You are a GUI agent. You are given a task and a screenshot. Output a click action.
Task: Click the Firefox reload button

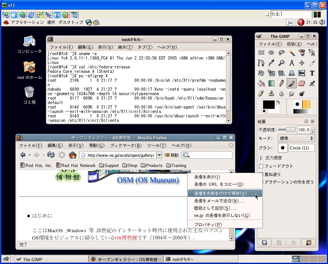pyautogui.click(x=51, y=155)
